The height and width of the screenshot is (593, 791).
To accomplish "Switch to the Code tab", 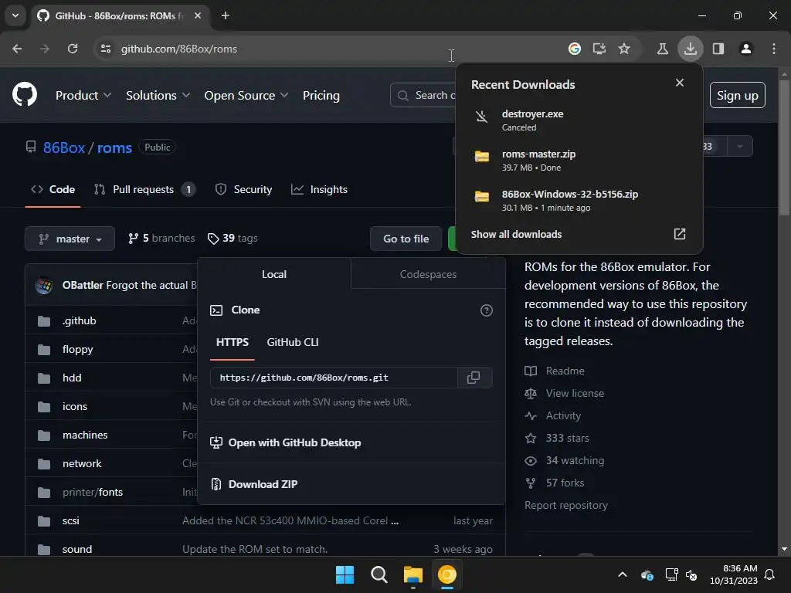I will 53,190.
